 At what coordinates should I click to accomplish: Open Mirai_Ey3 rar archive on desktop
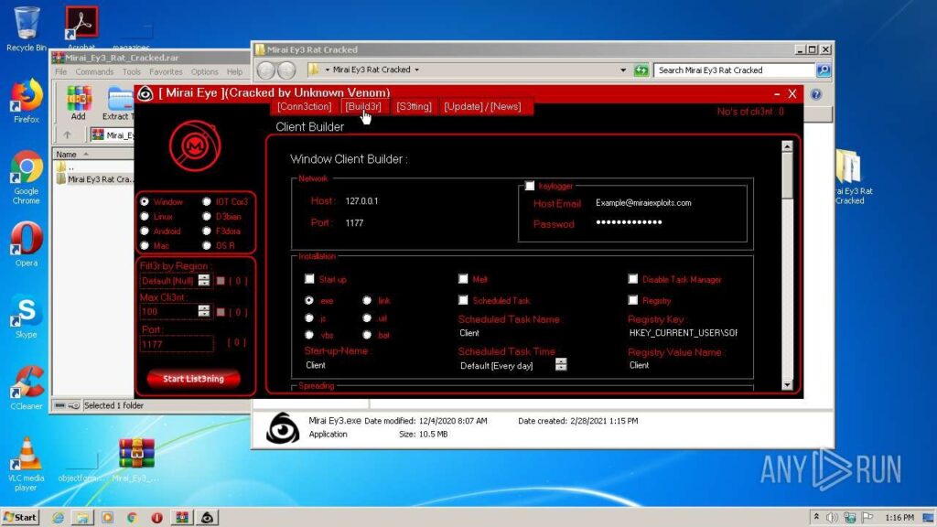[x=136, y=459]
